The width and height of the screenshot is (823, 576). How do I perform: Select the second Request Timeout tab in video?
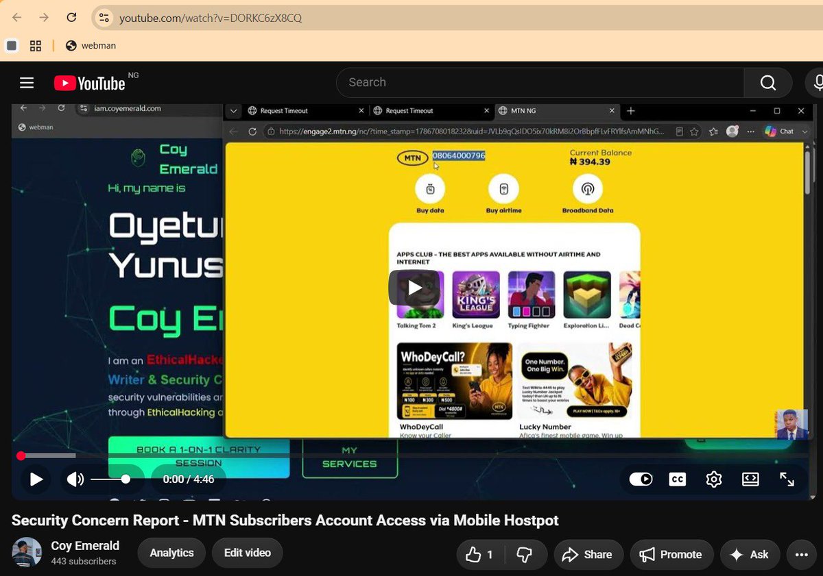point(430,111)
